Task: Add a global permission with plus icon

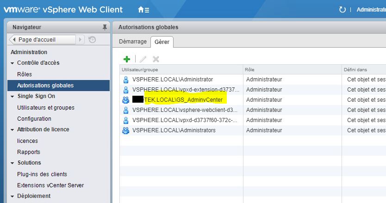Action: click(x=127, y=59)
